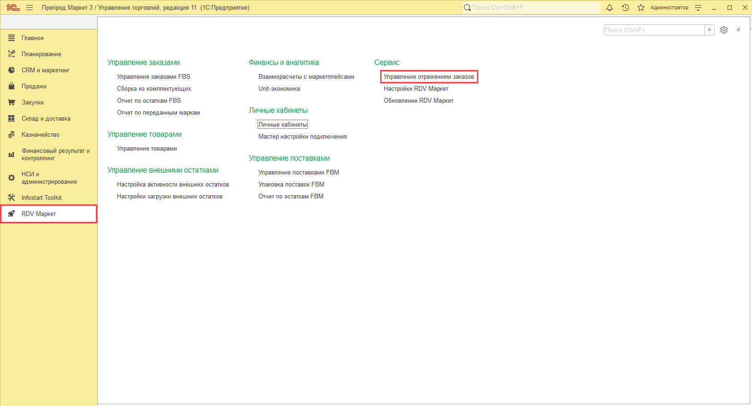
Task: Click the Планирование chart icon
Action: (12, 54)
